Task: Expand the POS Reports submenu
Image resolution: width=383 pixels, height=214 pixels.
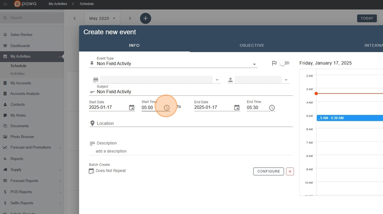Action: [60, 192]
